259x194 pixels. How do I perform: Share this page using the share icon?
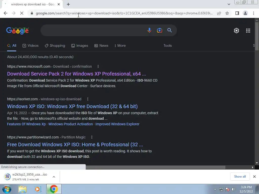click(219, 13)
